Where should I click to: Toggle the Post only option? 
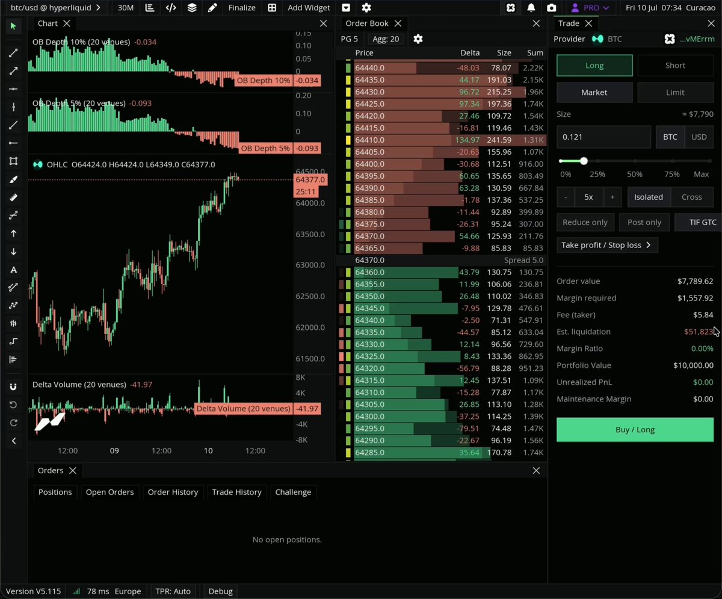tap(644, 222)
